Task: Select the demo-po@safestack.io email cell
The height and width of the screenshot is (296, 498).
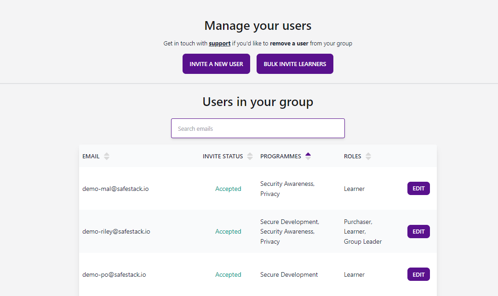Action: tap(114, 275)
